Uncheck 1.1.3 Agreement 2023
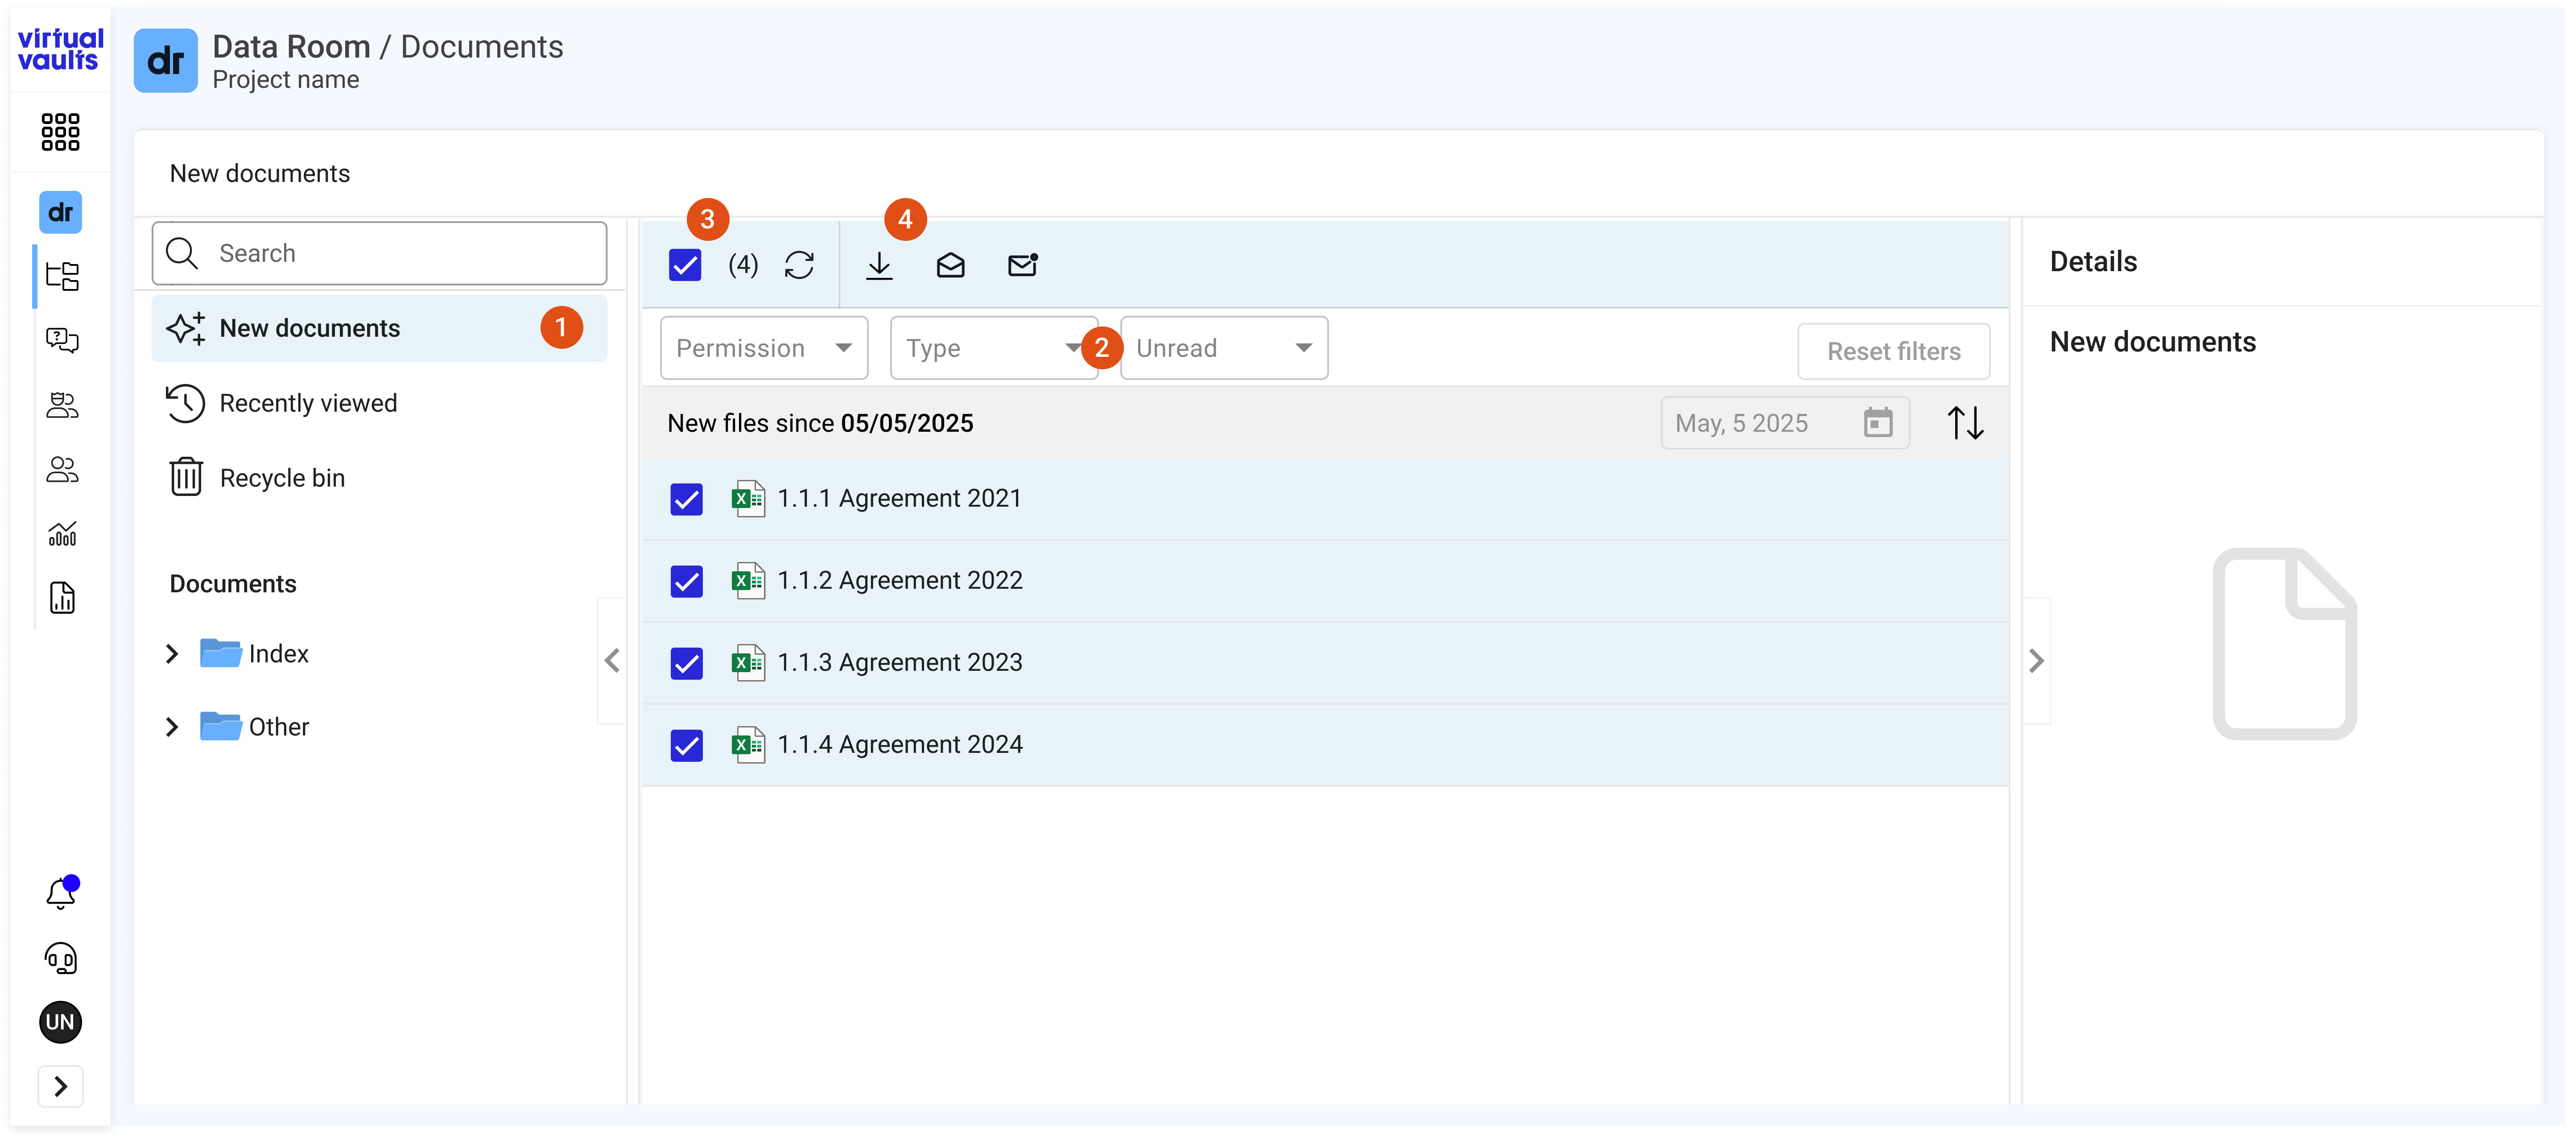 tap(686, 663)
